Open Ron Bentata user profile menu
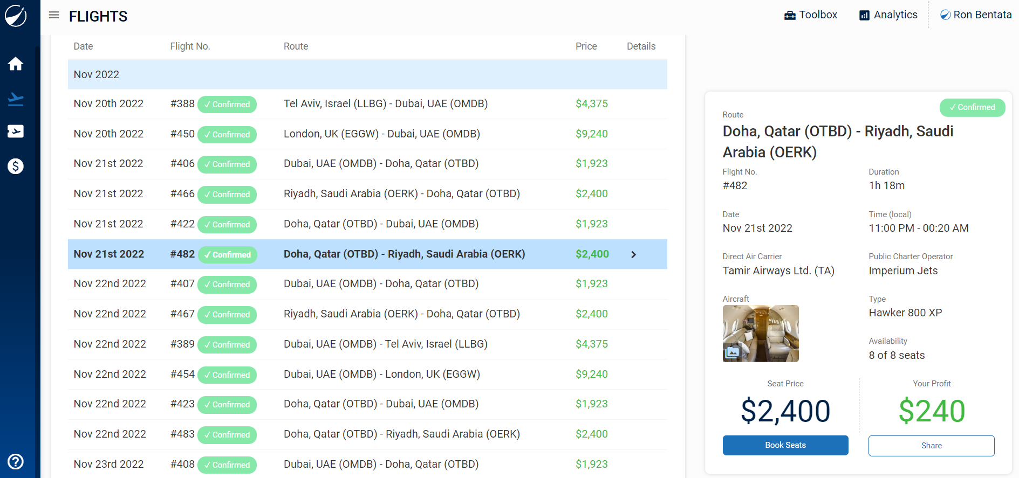 (976, 15)
